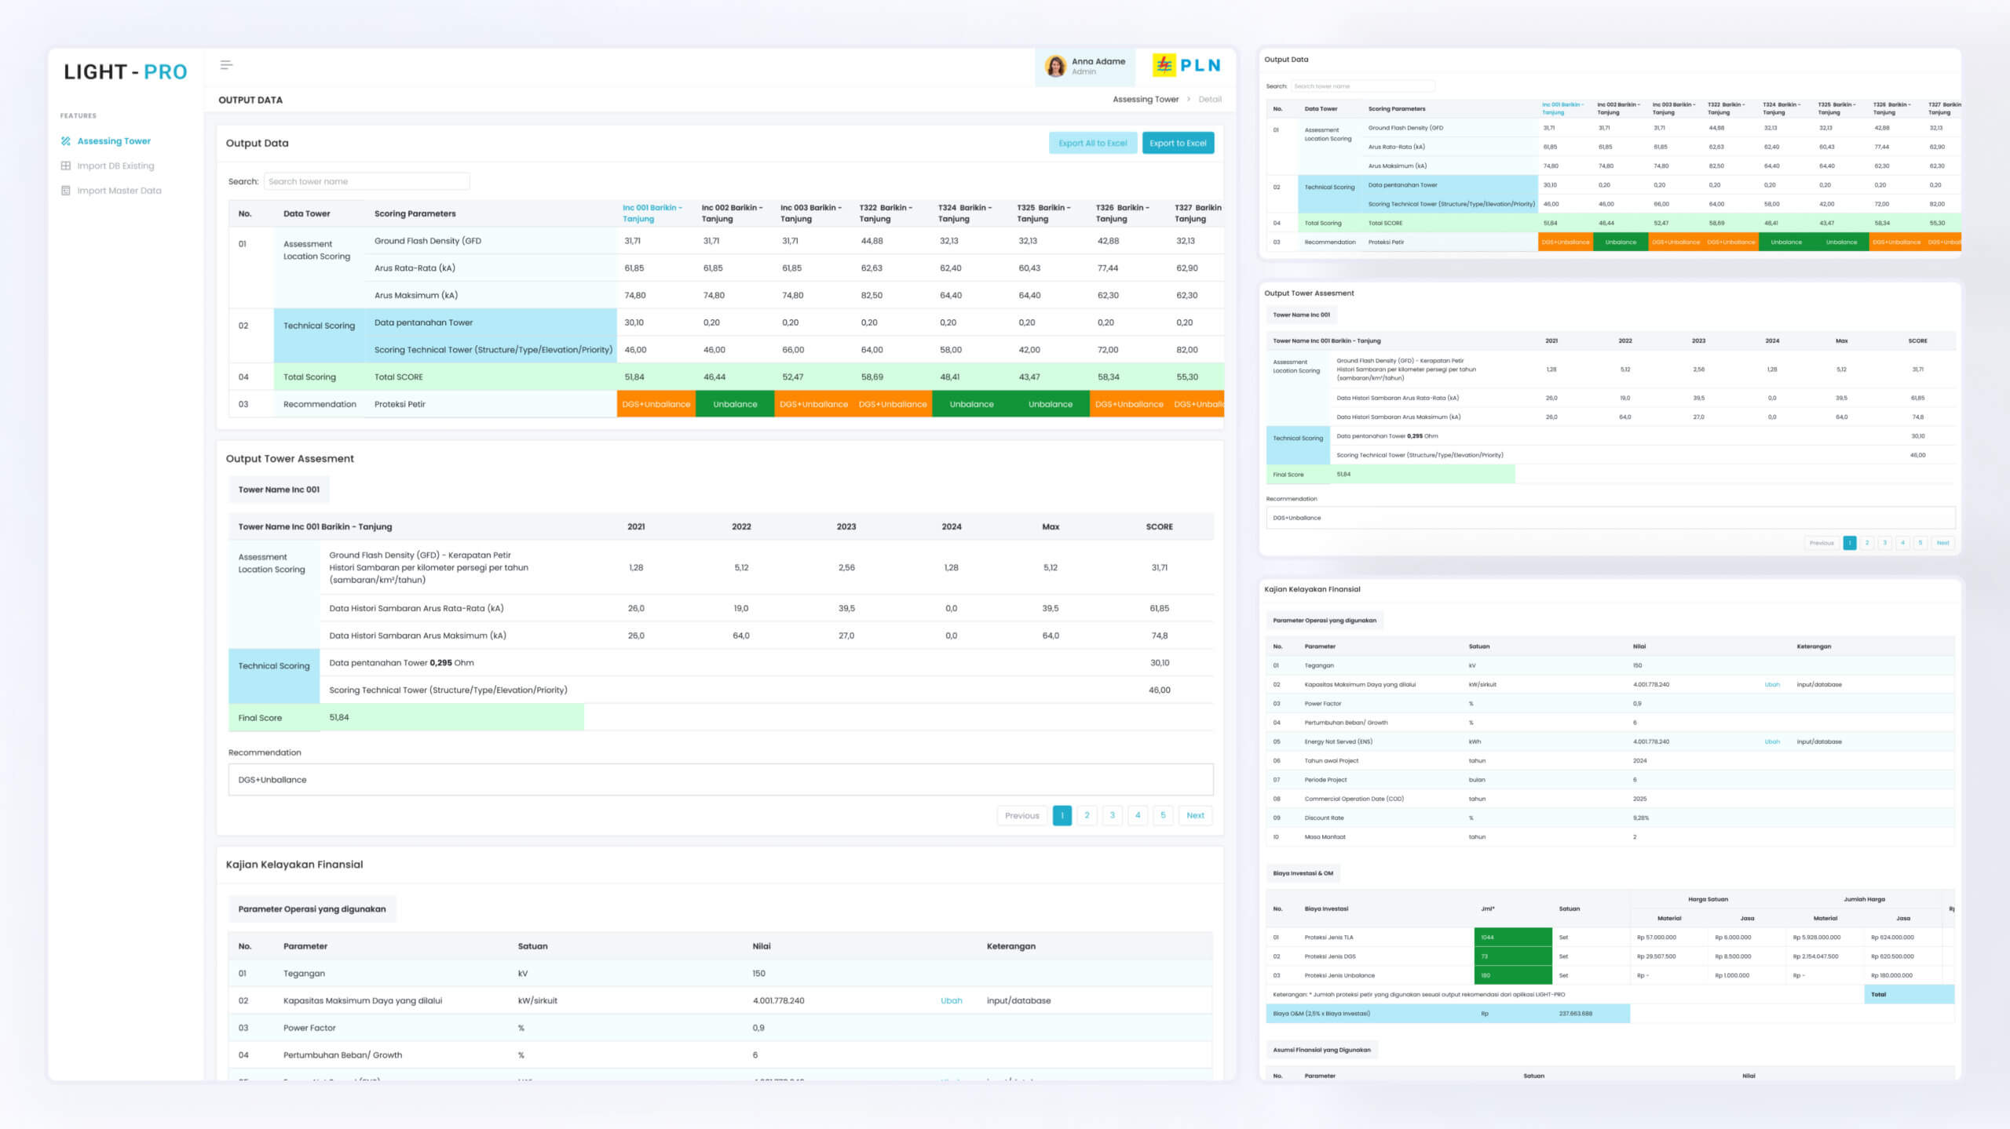Click Previous pagination button
Viewport: 2010px width, 1129px height.
pos(1021,815)
